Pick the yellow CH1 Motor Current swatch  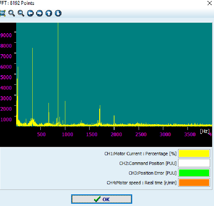(x=194, y=154)
